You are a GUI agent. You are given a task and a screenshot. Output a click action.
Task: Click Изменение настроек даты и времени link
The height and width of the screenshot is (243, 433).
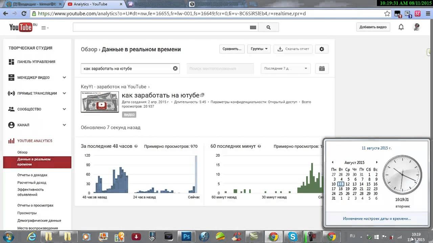click(377, 219)
